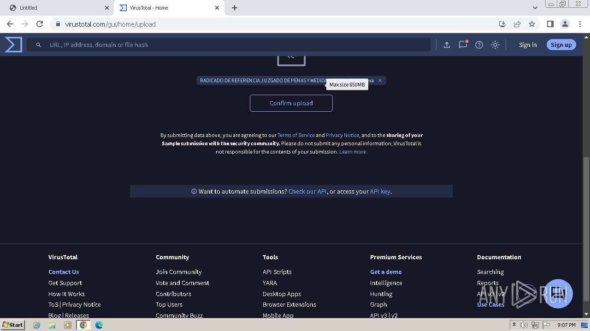This screenshot has width=590, height=331.
Task: Click the Sign in link
Action: 528,45
